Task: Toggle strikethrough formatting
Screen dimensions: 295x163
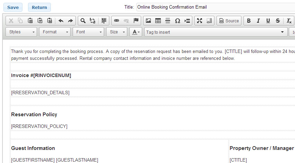Action: point(278,21)
